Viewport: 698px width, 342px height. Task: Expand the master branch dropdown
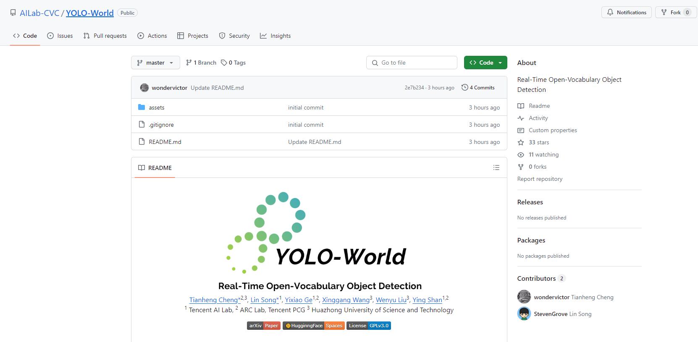click(x=155, y=63)
